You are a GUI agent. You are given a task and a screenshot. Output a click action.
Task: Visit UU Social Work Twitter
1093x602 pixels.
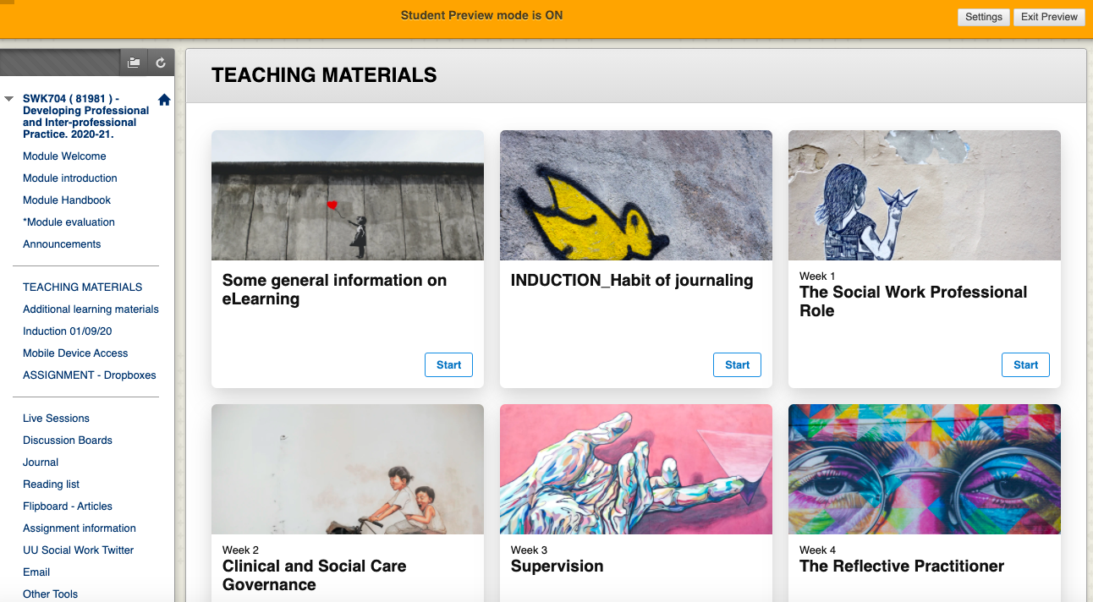coord(79,550)
